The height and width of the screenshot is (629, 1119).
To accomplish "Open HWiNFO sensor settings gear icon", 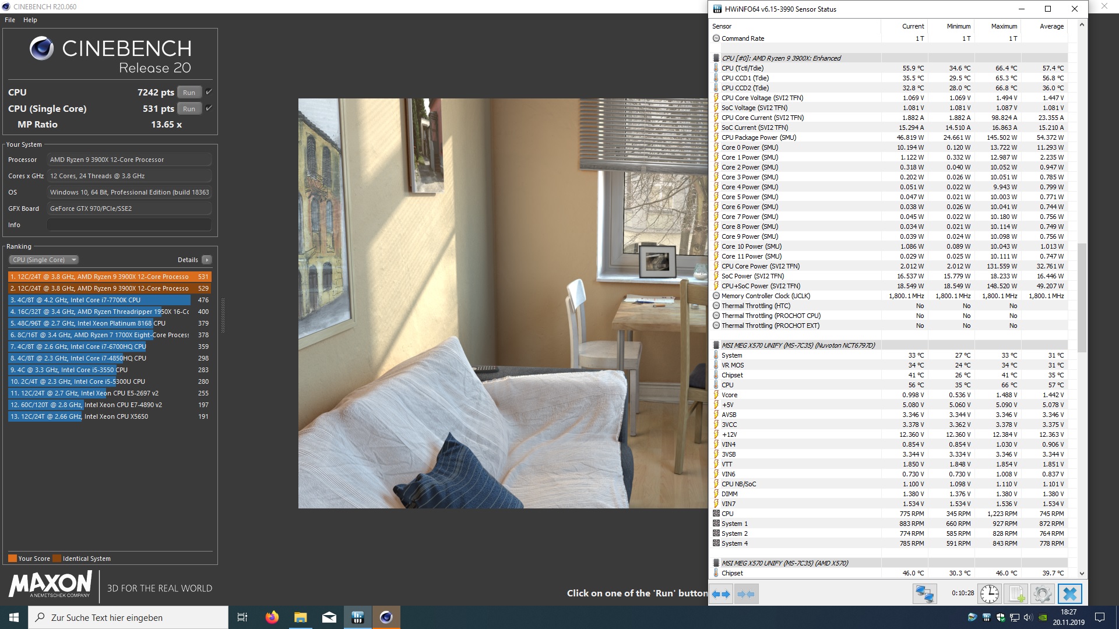I will point(1042,594).
